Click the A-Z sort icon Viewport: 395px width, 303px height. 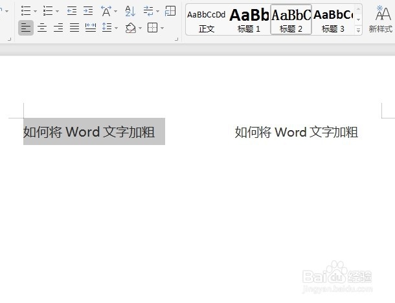pyautogui.click(x=130, y=11)
